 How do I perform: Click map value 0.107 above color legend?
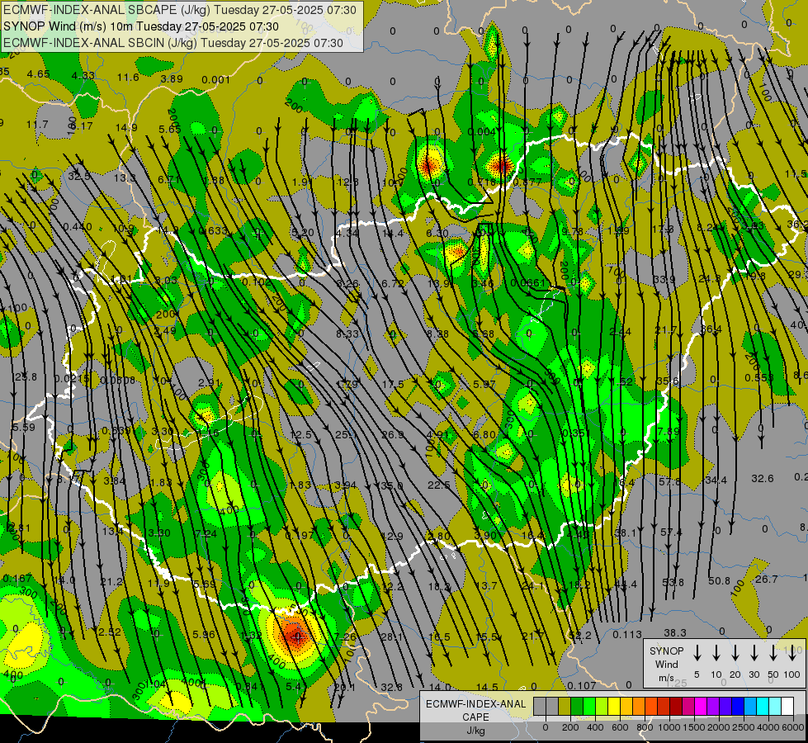[x=581, y=685]
